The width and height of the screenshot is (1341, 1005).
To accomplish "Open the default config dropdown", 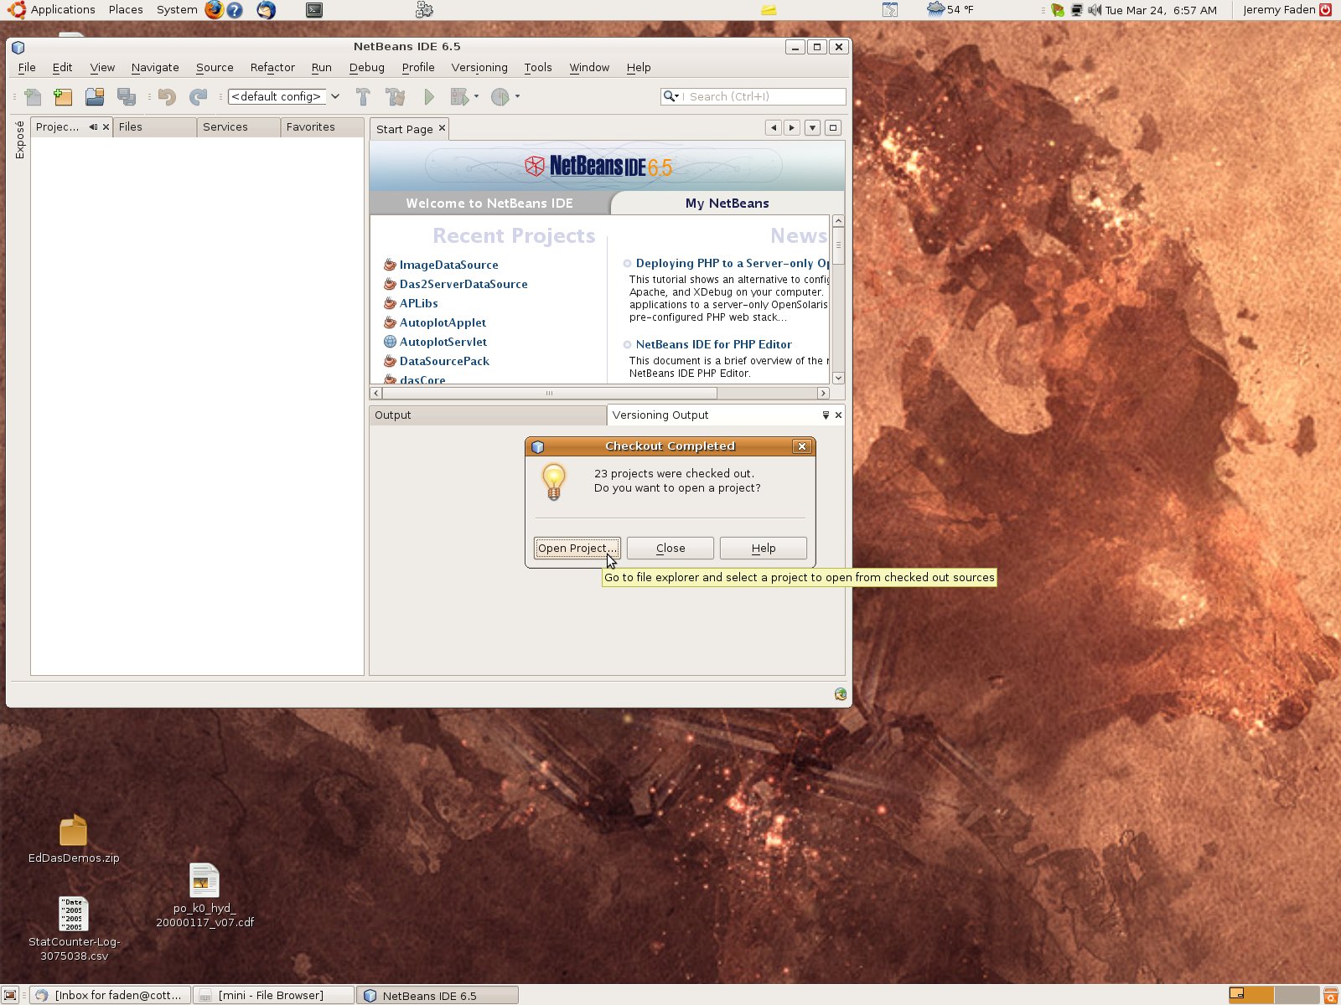I will [x=334, y=96].
